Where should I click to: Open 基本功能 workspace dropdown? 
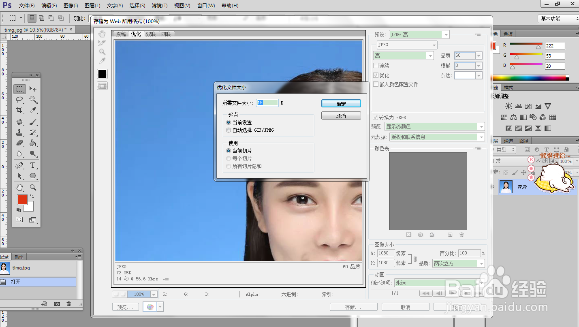pyautogui.click(x=558, y=19)
